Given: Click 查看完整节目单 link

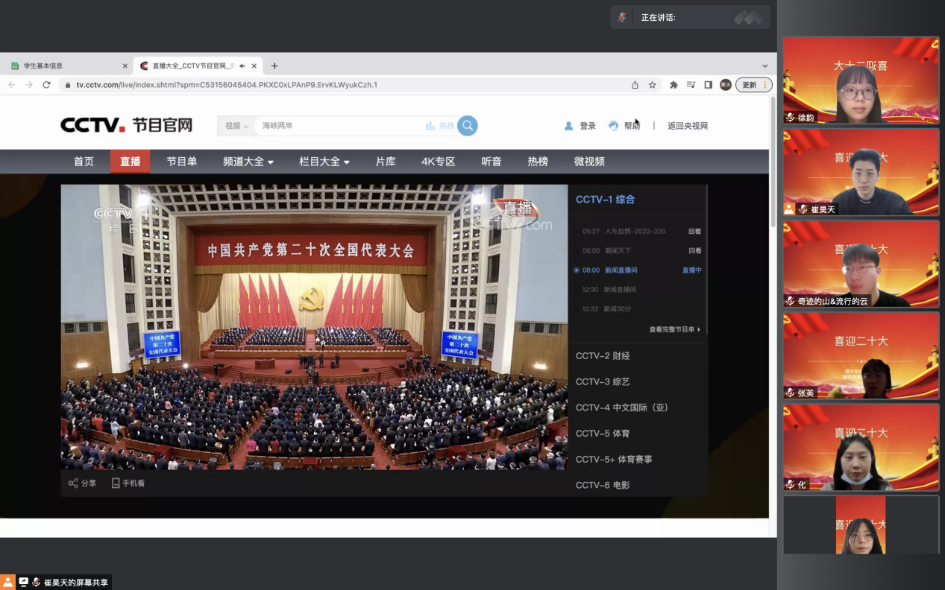Looking at the screenshot, I should [x=674, y=329].
